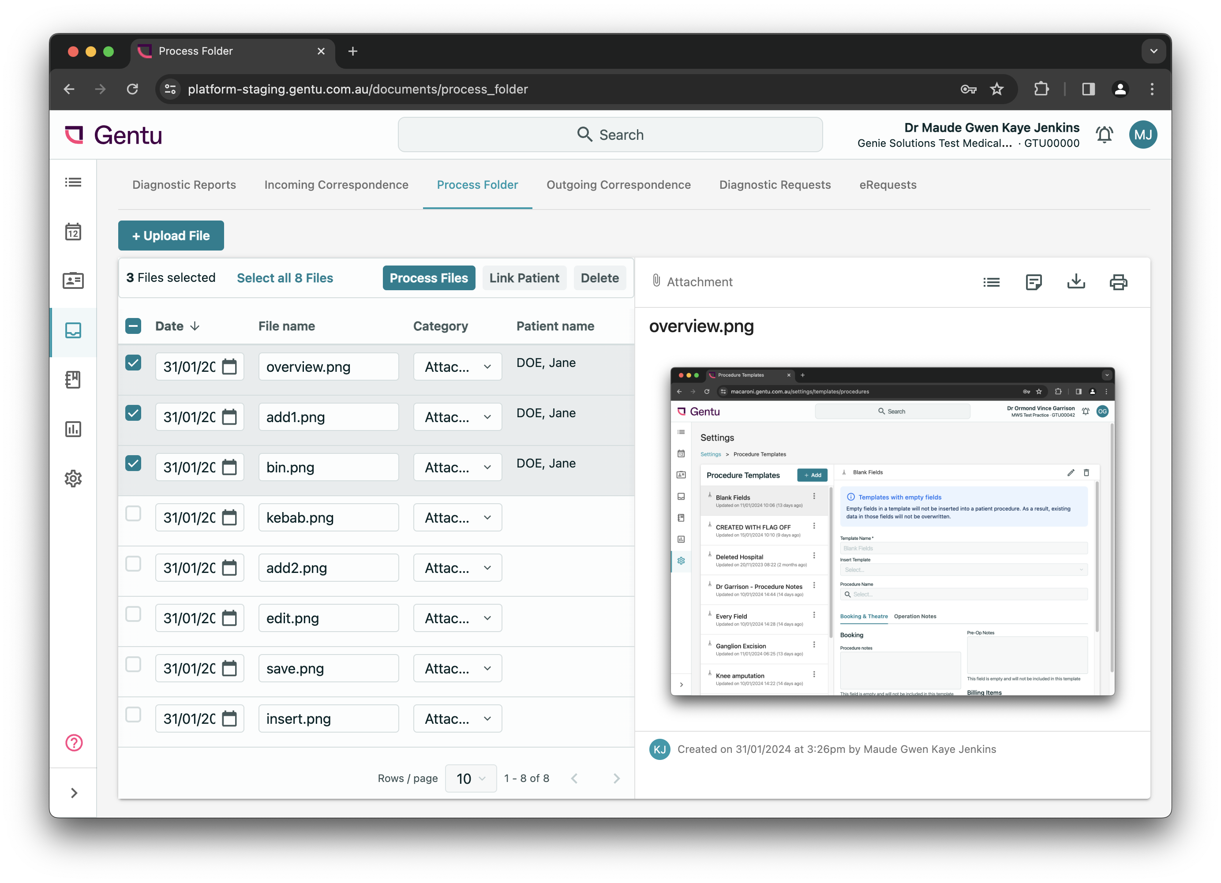
Task: Download the overview.png attachment
Action: (1076, 281)
